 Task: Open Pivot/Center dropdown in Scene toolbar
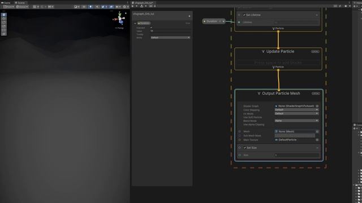click(8, 7)
